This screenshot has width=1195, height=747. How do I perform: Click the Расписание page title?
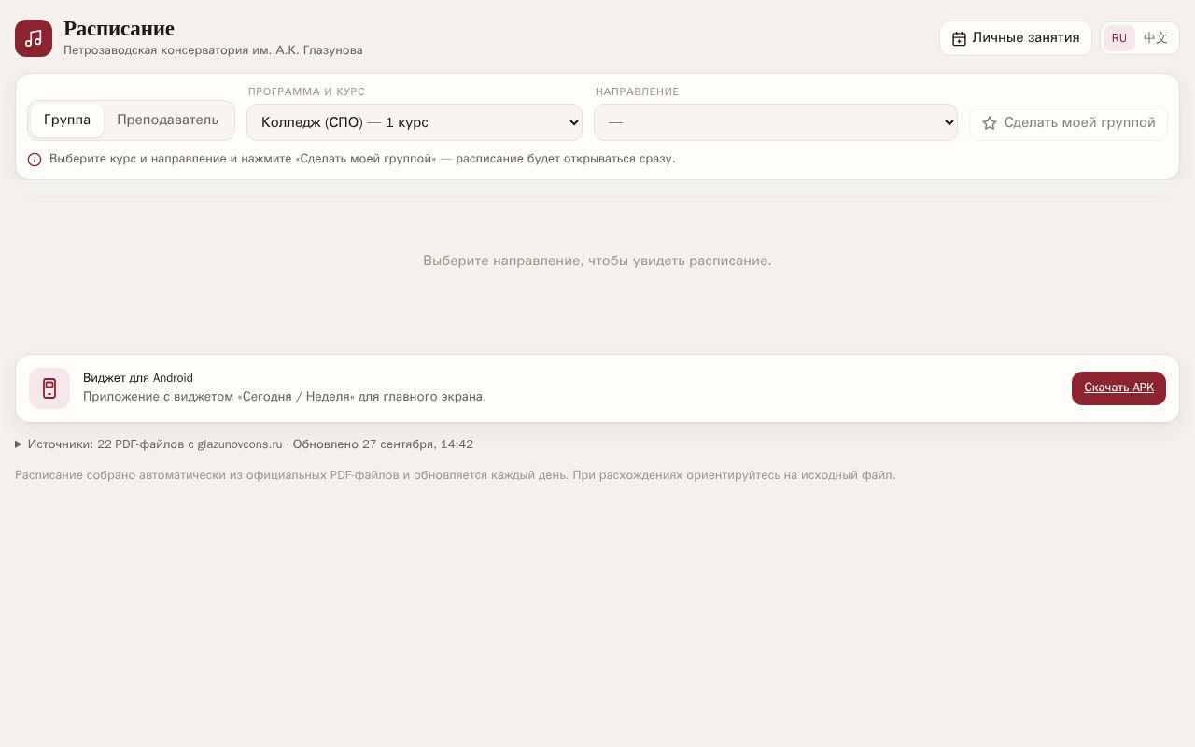click(x=119, y=29)
